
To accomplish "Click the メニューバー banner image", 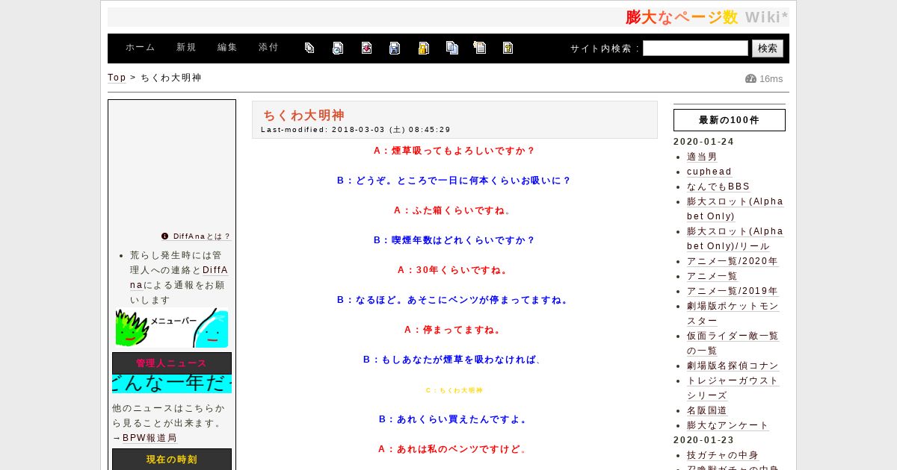I will [172, 328].
